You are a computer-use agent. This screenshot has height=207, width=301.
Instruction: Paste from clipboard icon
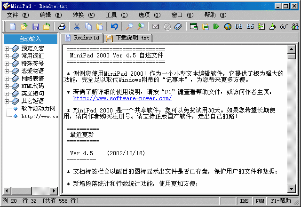click(100, 26)
